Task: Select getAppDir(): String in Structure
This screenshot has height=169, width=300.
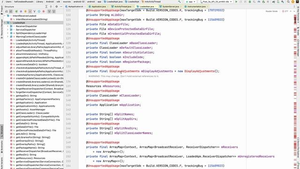Action: click(26, 96)
